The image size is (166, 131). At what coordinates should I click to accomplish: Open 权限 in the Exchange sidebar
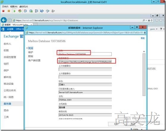point(6,50)
